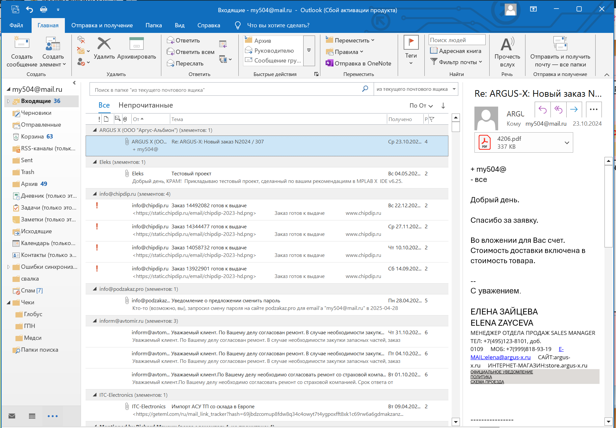Open the Папка tab
The height and width of the screenshot is (428, 616).
pos(154,25)
